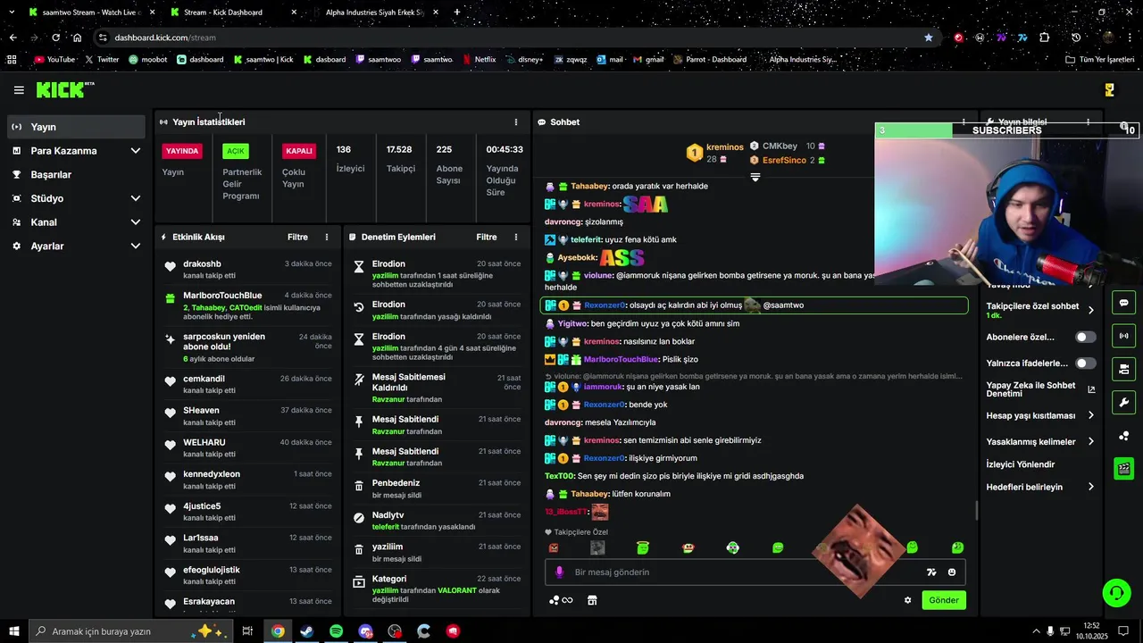The height and width of the screenshot is (643, 1143).
Task: Expand Para Kazanma sidebar section
Action: [77, 151]
